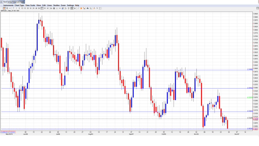Open the Help menu
This screenshot has width=259, height=146.
77,5
